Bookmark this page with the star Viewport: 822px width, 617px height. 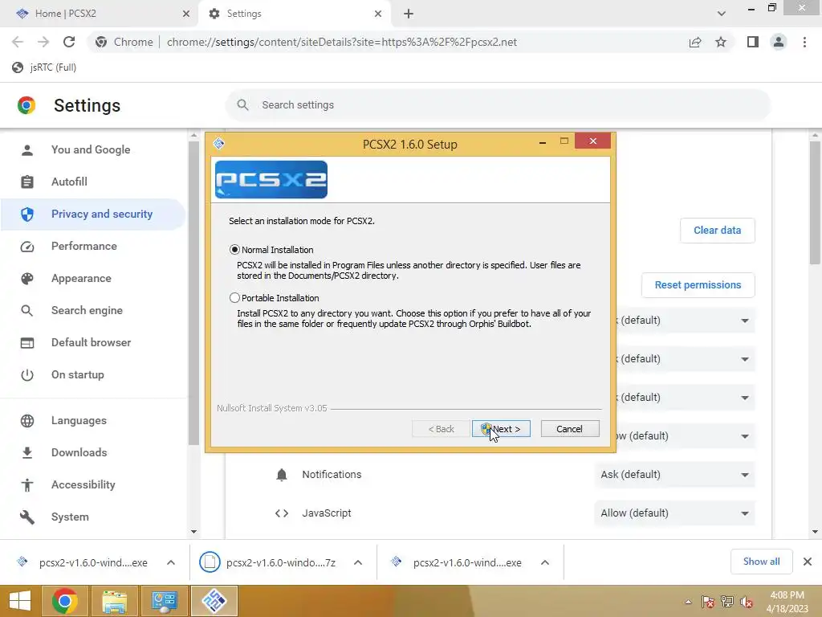click(x=721, y=42)
